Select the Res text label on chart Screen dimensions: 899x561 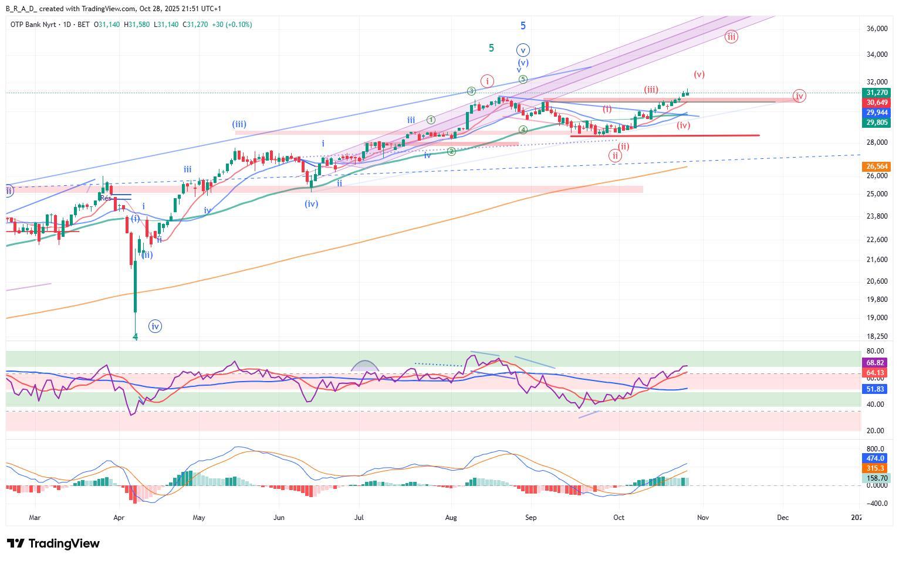coord(106,199)
